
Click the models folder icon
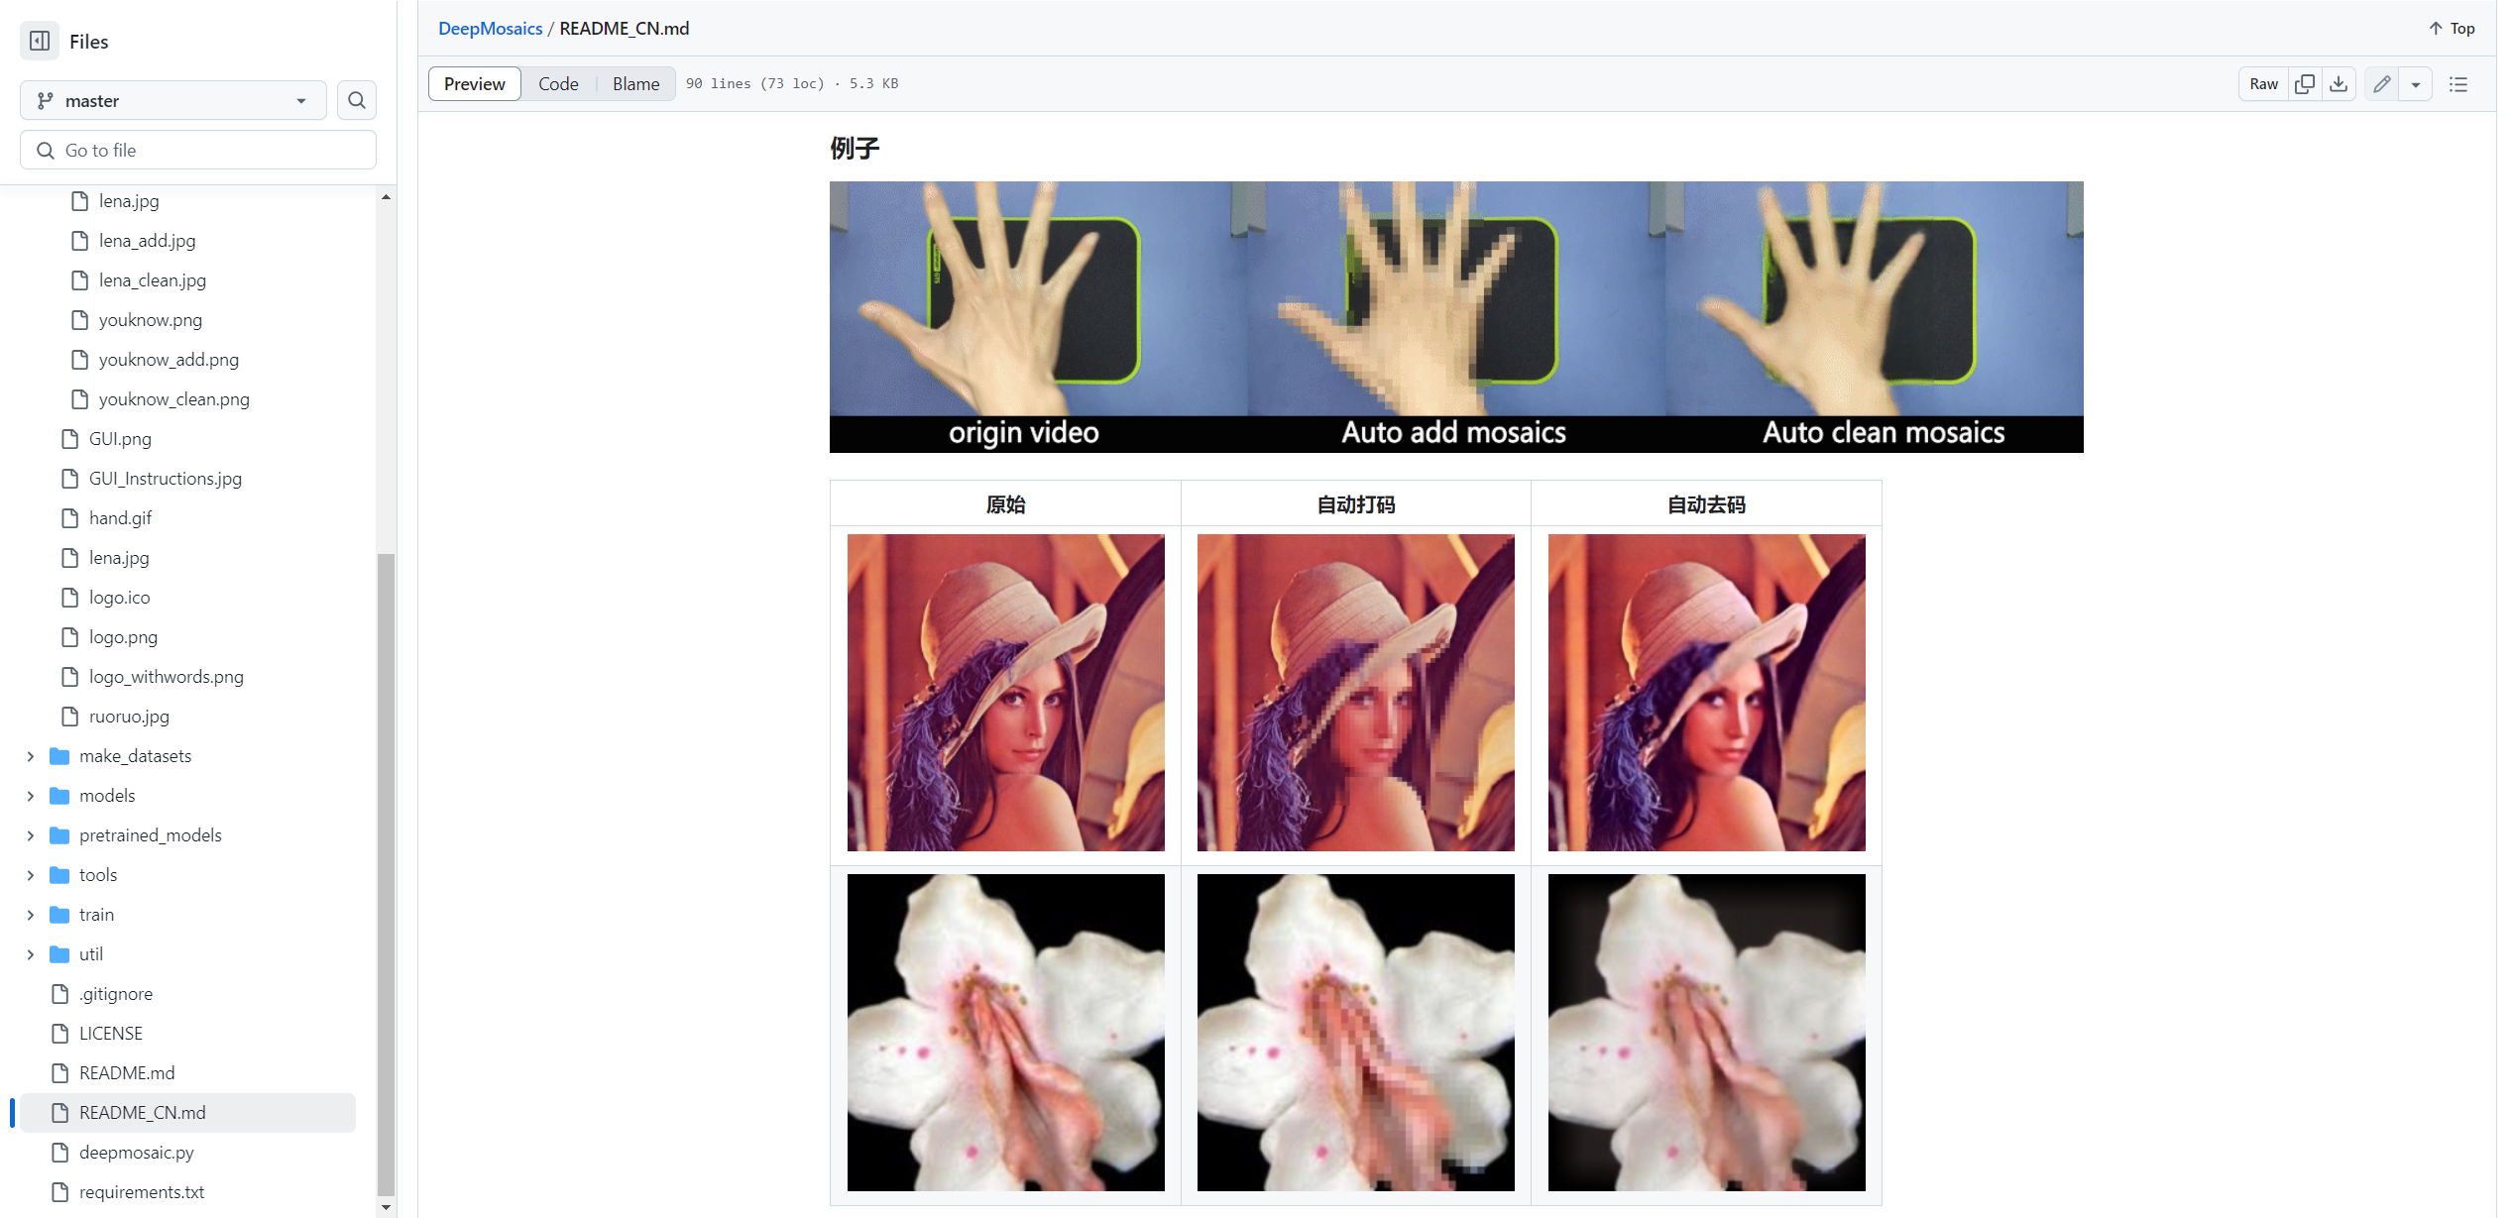[59, 796]
